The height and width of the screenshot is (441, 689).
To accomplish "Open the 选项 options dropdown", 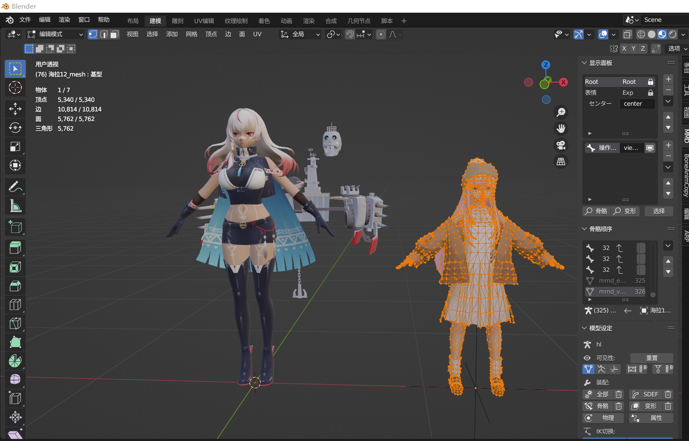I will 676,49.
